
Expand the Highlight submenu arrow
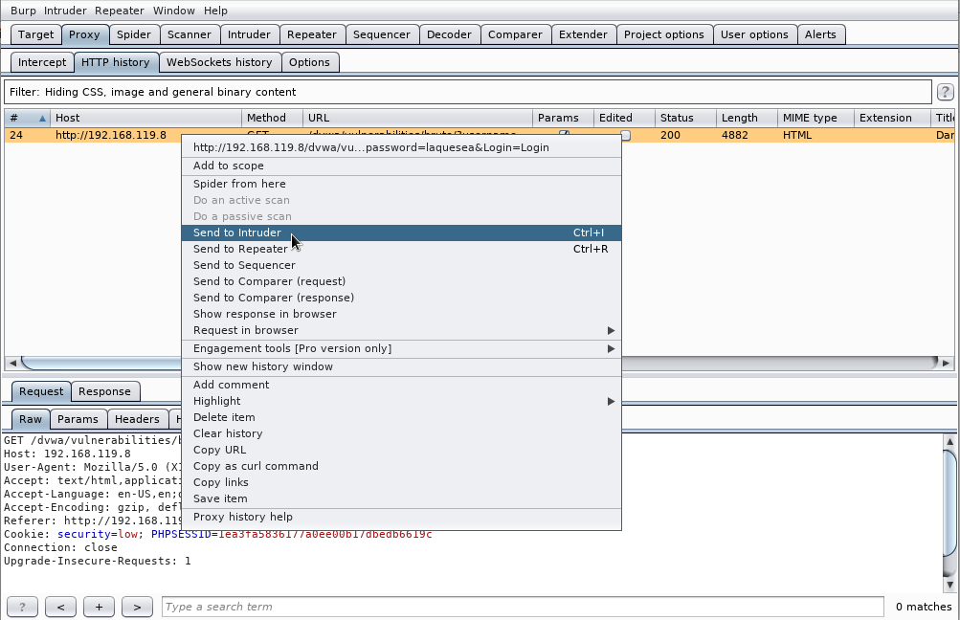coord(611,402)
